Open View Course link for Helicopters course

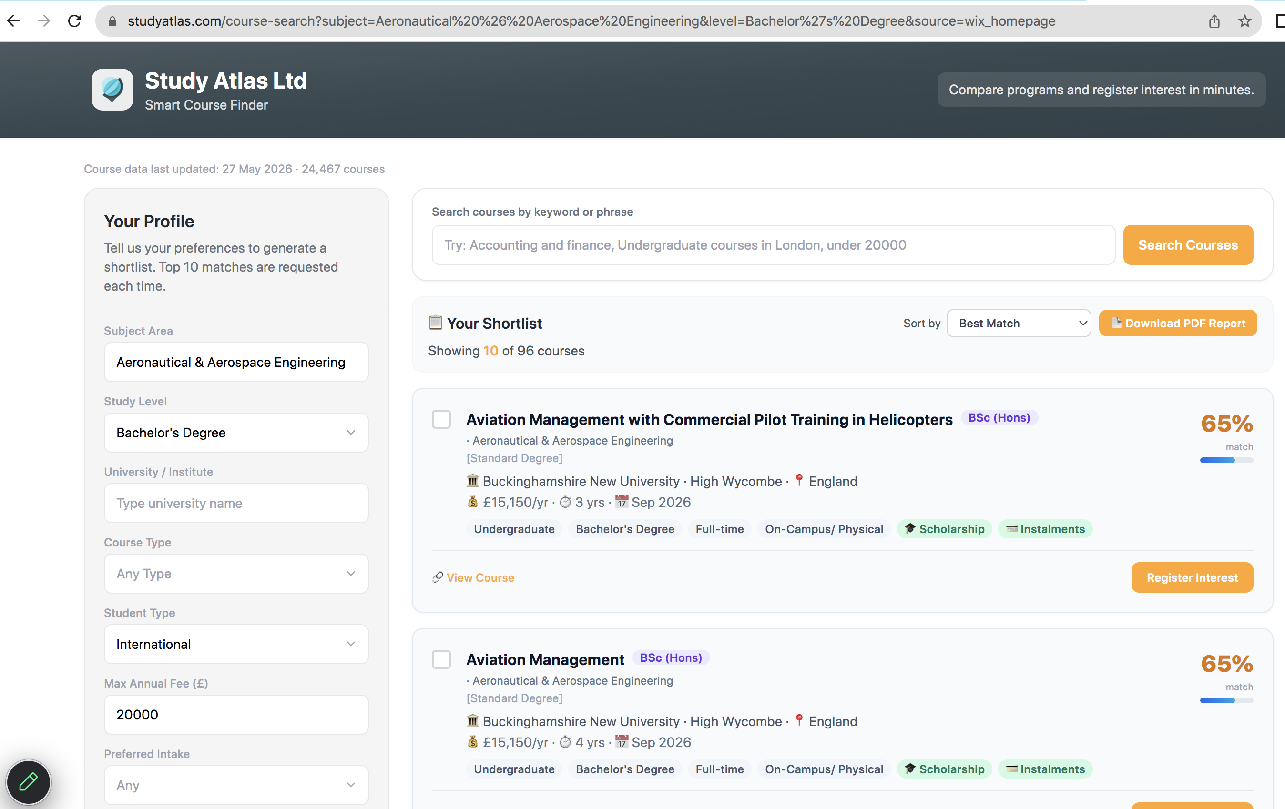coord(480,577)
